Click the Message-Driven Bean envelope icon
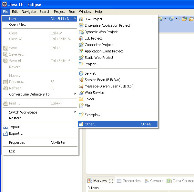The width and height of the screenshot is (194, 192). (81, 86)
